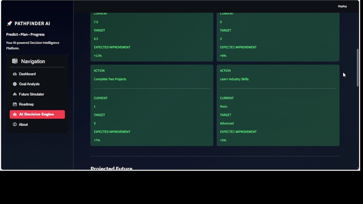This screenshot has width=363, height=204.
Task: Go to Goal Analysis
Action: (37, 84)
